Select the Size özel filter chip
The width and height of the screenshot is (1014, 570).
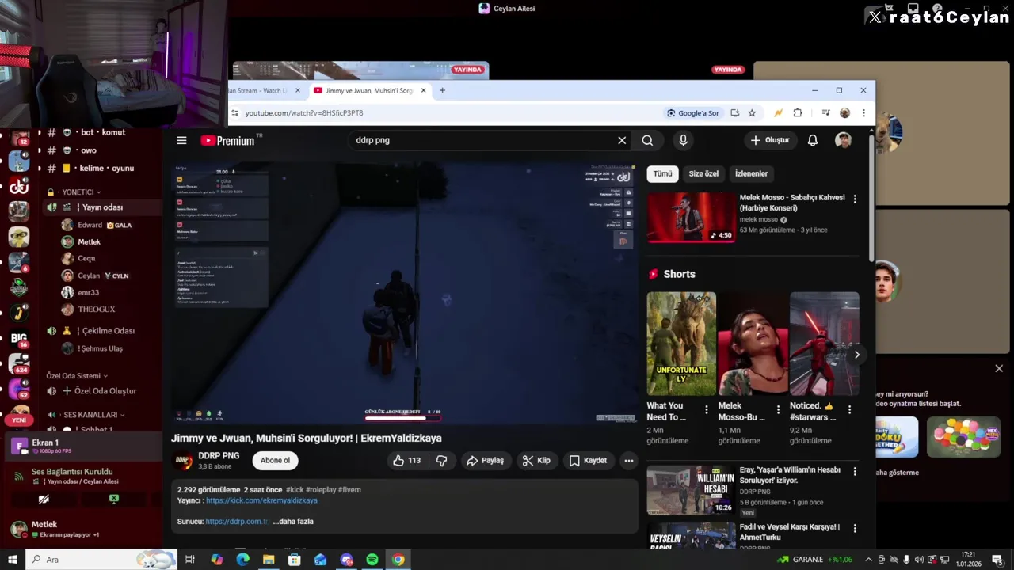tap(703, 173)
